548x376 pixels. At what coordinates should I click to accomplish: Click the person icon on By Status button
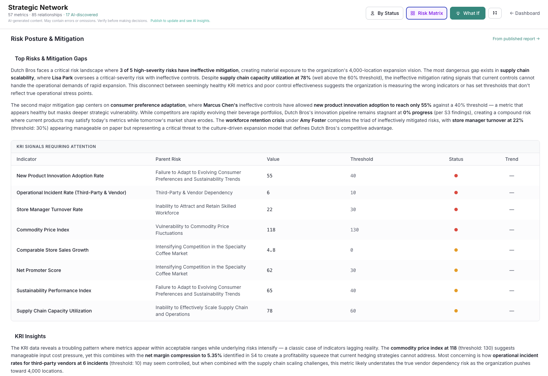373,13
